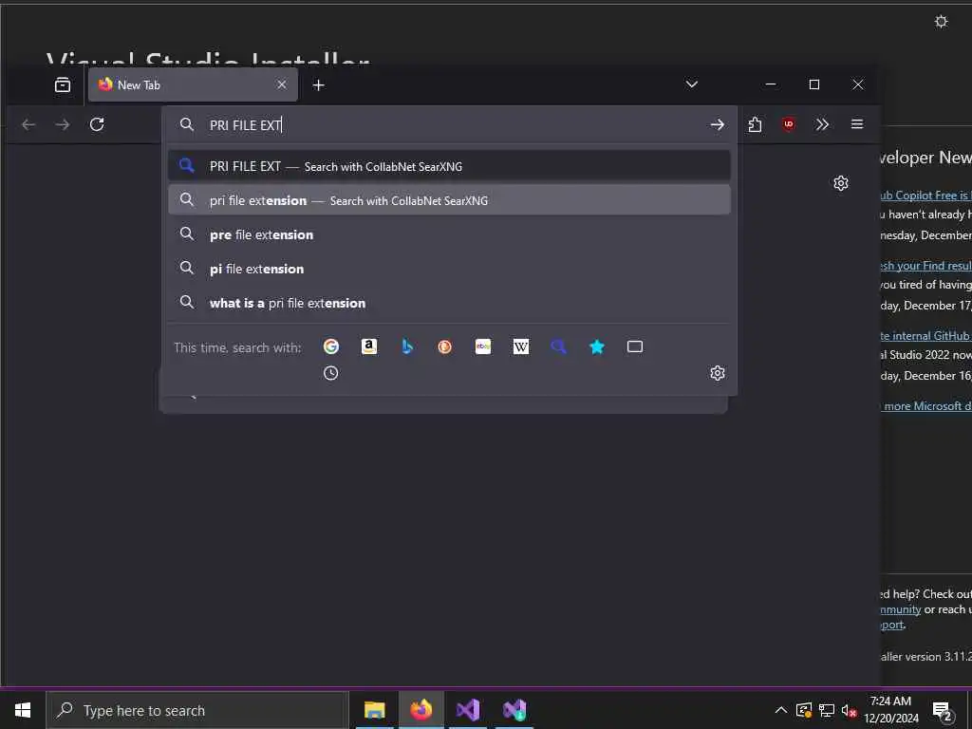Switch to the New Tab tab
This screenshot has height=729, width=972.
click(193, 84)
